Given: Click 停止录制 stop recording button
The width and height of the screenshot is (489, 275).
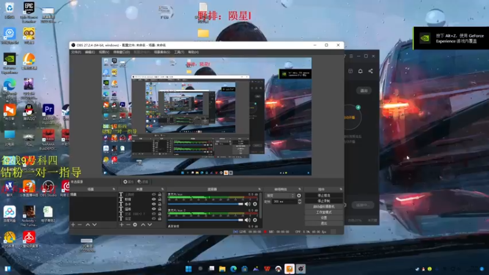Looking at the screenshot, I should pyautogui.click(x=324, y=201).
